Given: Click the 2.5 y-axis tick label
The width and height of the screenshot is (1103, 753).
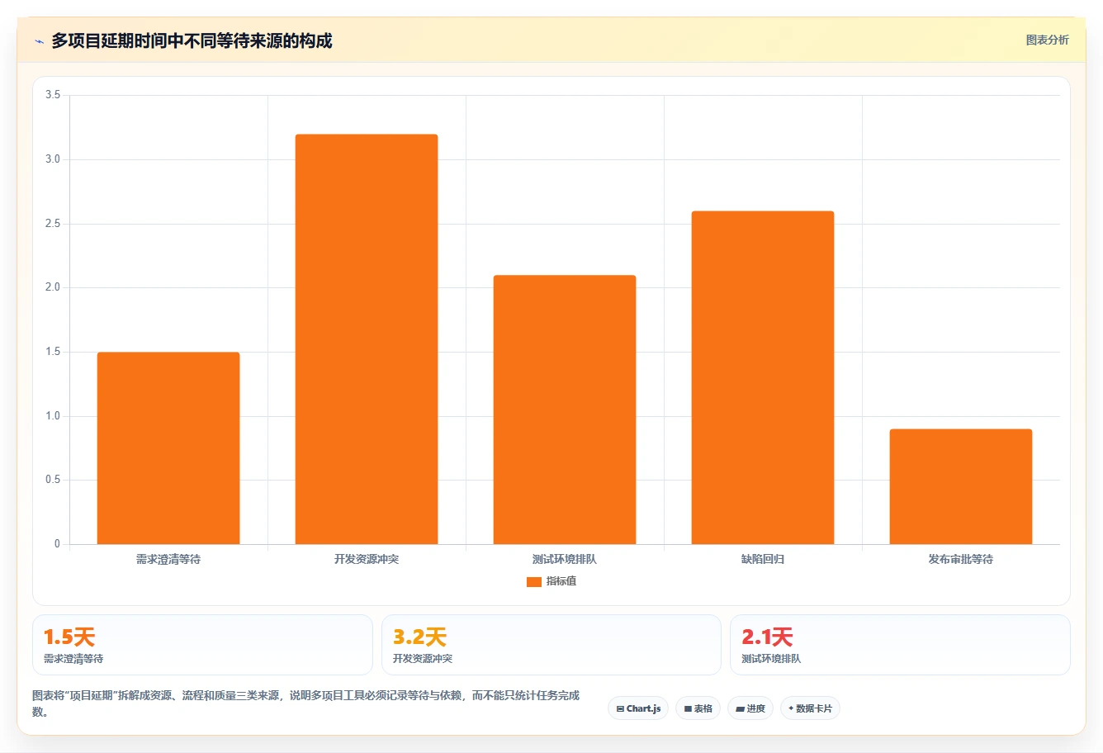Looking at the screenshot, I should coord(53,224).
